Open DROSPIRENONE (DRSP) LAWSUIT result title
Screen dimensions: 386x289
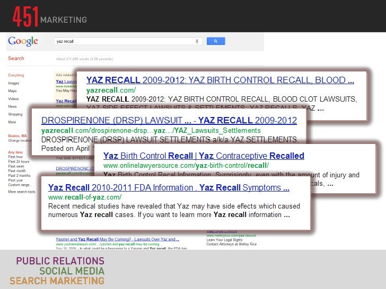(x=169, y=121)
